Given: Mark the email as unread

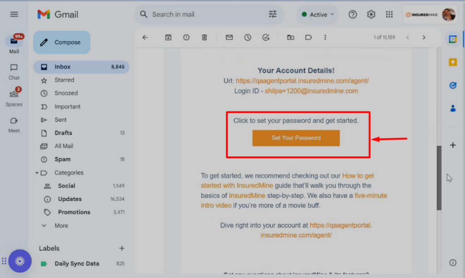Looking at the screenshot, I should coord(229,37).
